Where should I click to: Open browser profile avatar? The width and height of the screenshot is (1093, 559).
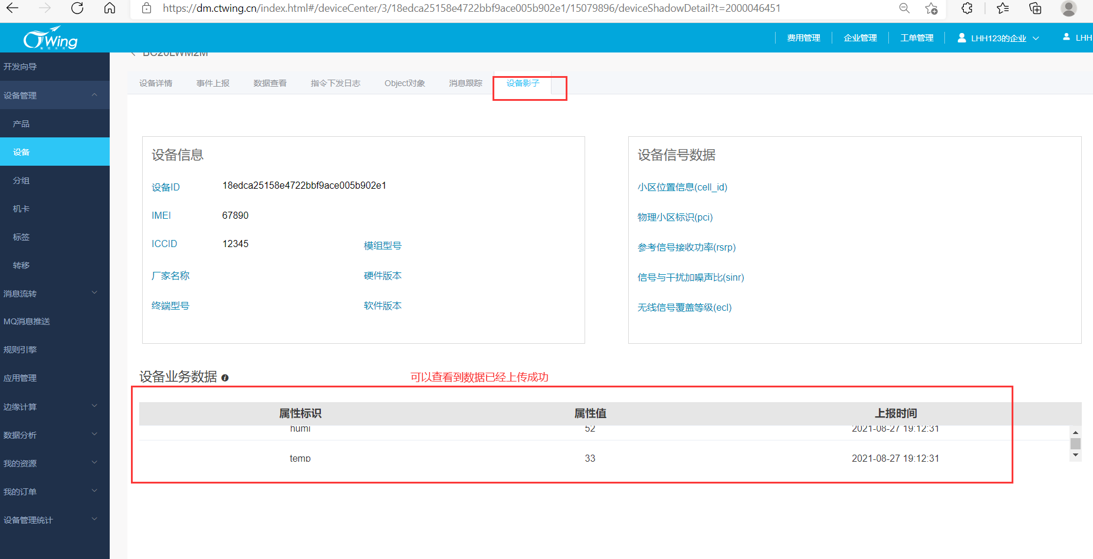point(1068,8)
